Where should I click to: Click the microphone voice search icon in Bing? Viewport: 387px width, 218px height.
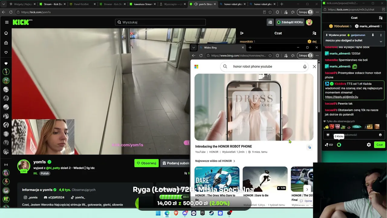click(305, 67)
